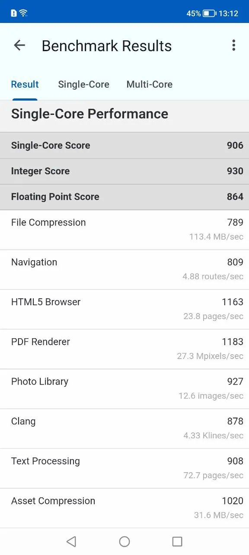Open the three-dot overflow menu
Viewport: 249px width, 555px height.
pyautogui.click(x=233, y=45)
